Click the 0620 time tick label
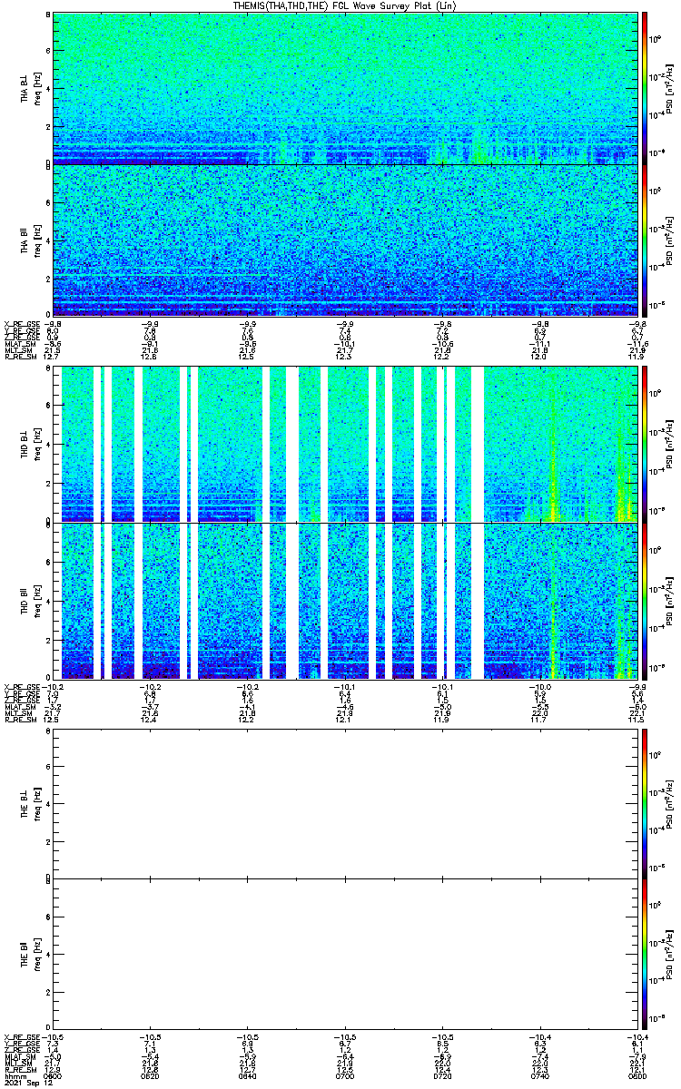Viewport: 681px width, 1089px height. (x=150, y=1075)
